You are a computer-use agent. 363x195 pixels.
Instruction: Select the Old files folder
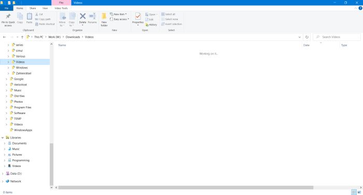pyautogui.click(x=19, y=96)
